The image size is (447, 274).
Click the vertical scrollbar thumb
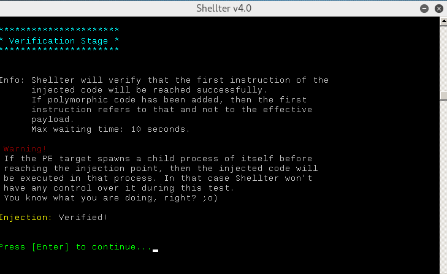(x=443, y=96)
